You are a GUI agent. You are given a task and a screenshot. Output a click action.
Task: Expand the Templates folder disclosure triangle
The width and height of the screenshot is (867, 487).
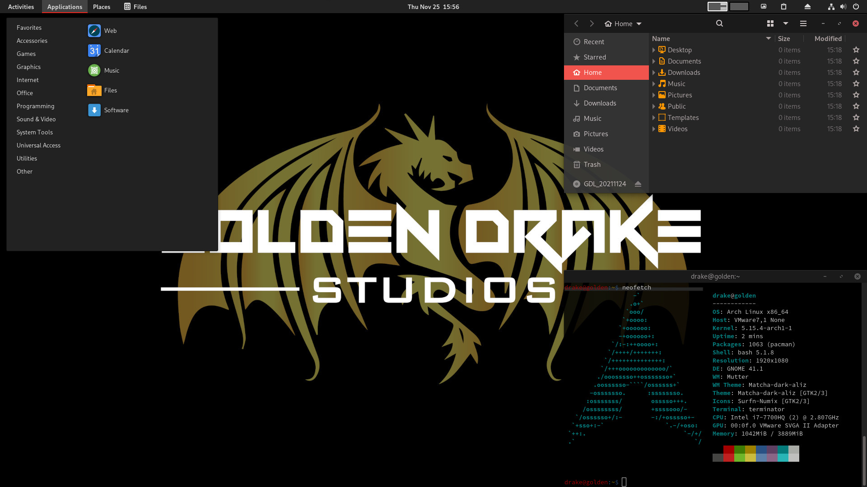click(653, 118)
